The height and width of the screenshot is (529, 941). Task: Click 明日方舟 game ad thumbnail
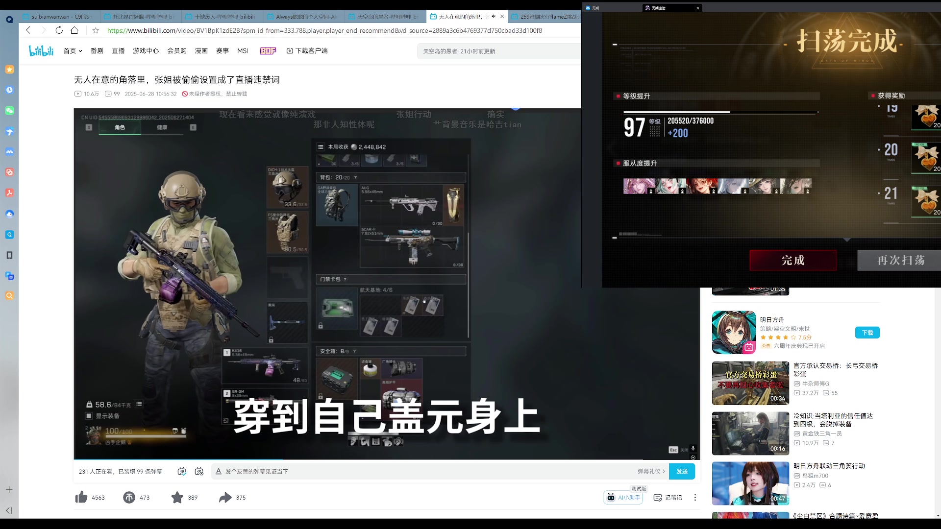[x=734, y=332]
